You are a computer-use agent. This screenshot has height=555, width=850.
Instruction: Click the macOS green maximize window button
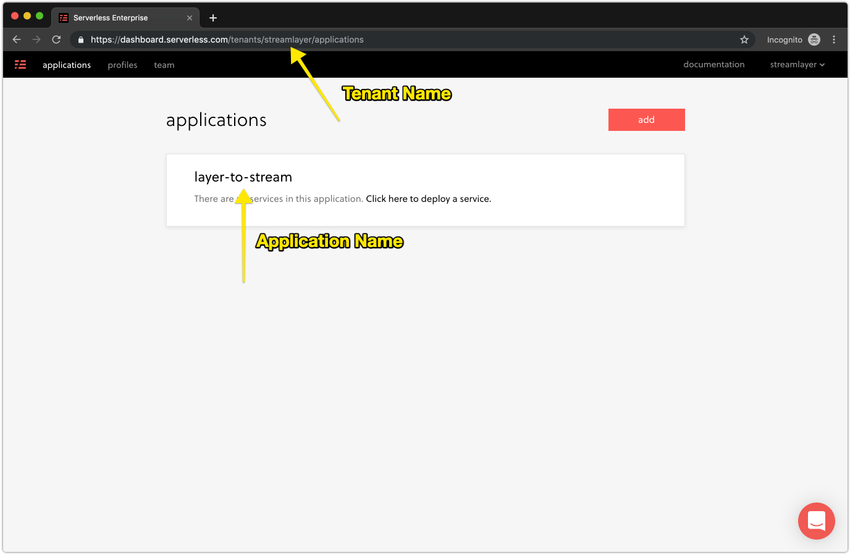click(40, 16)
